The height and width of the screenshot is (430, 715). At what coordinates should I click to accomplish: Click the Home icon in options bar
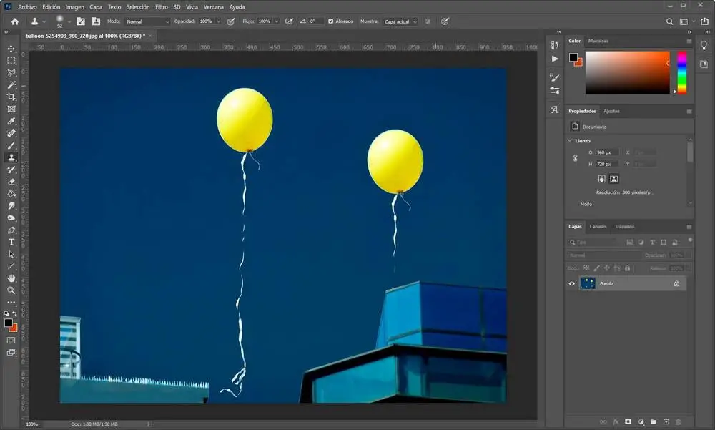click(14, 21)
